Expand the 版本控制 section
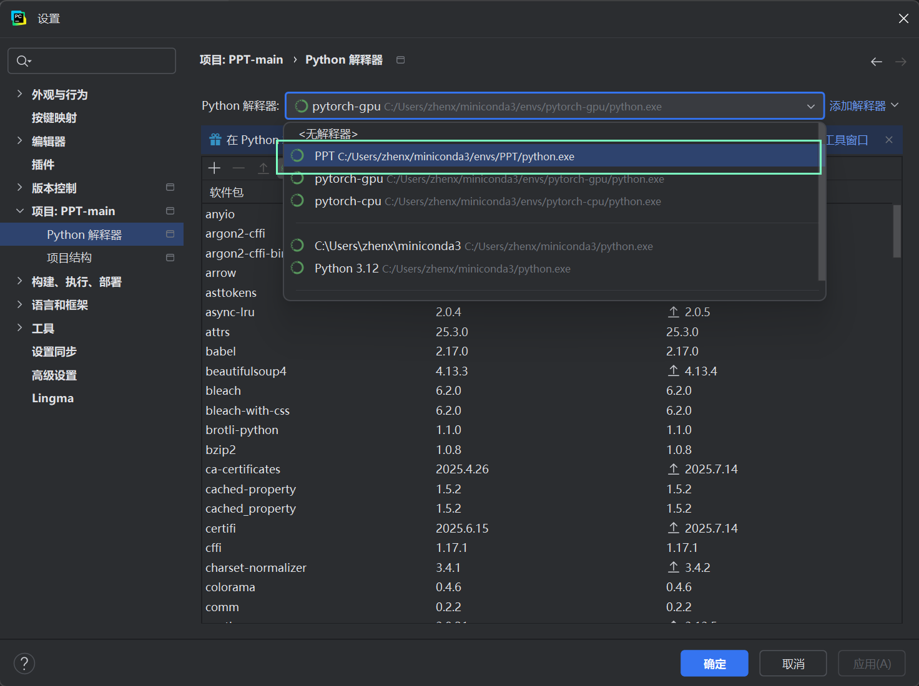The height and width of the screenshot is (686, 919). click(x=19, y=188)
